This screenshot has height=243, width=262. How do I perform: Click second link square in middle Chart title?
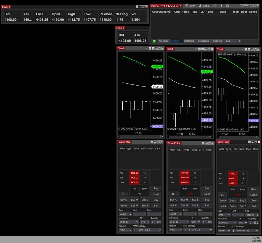(202, 49)
